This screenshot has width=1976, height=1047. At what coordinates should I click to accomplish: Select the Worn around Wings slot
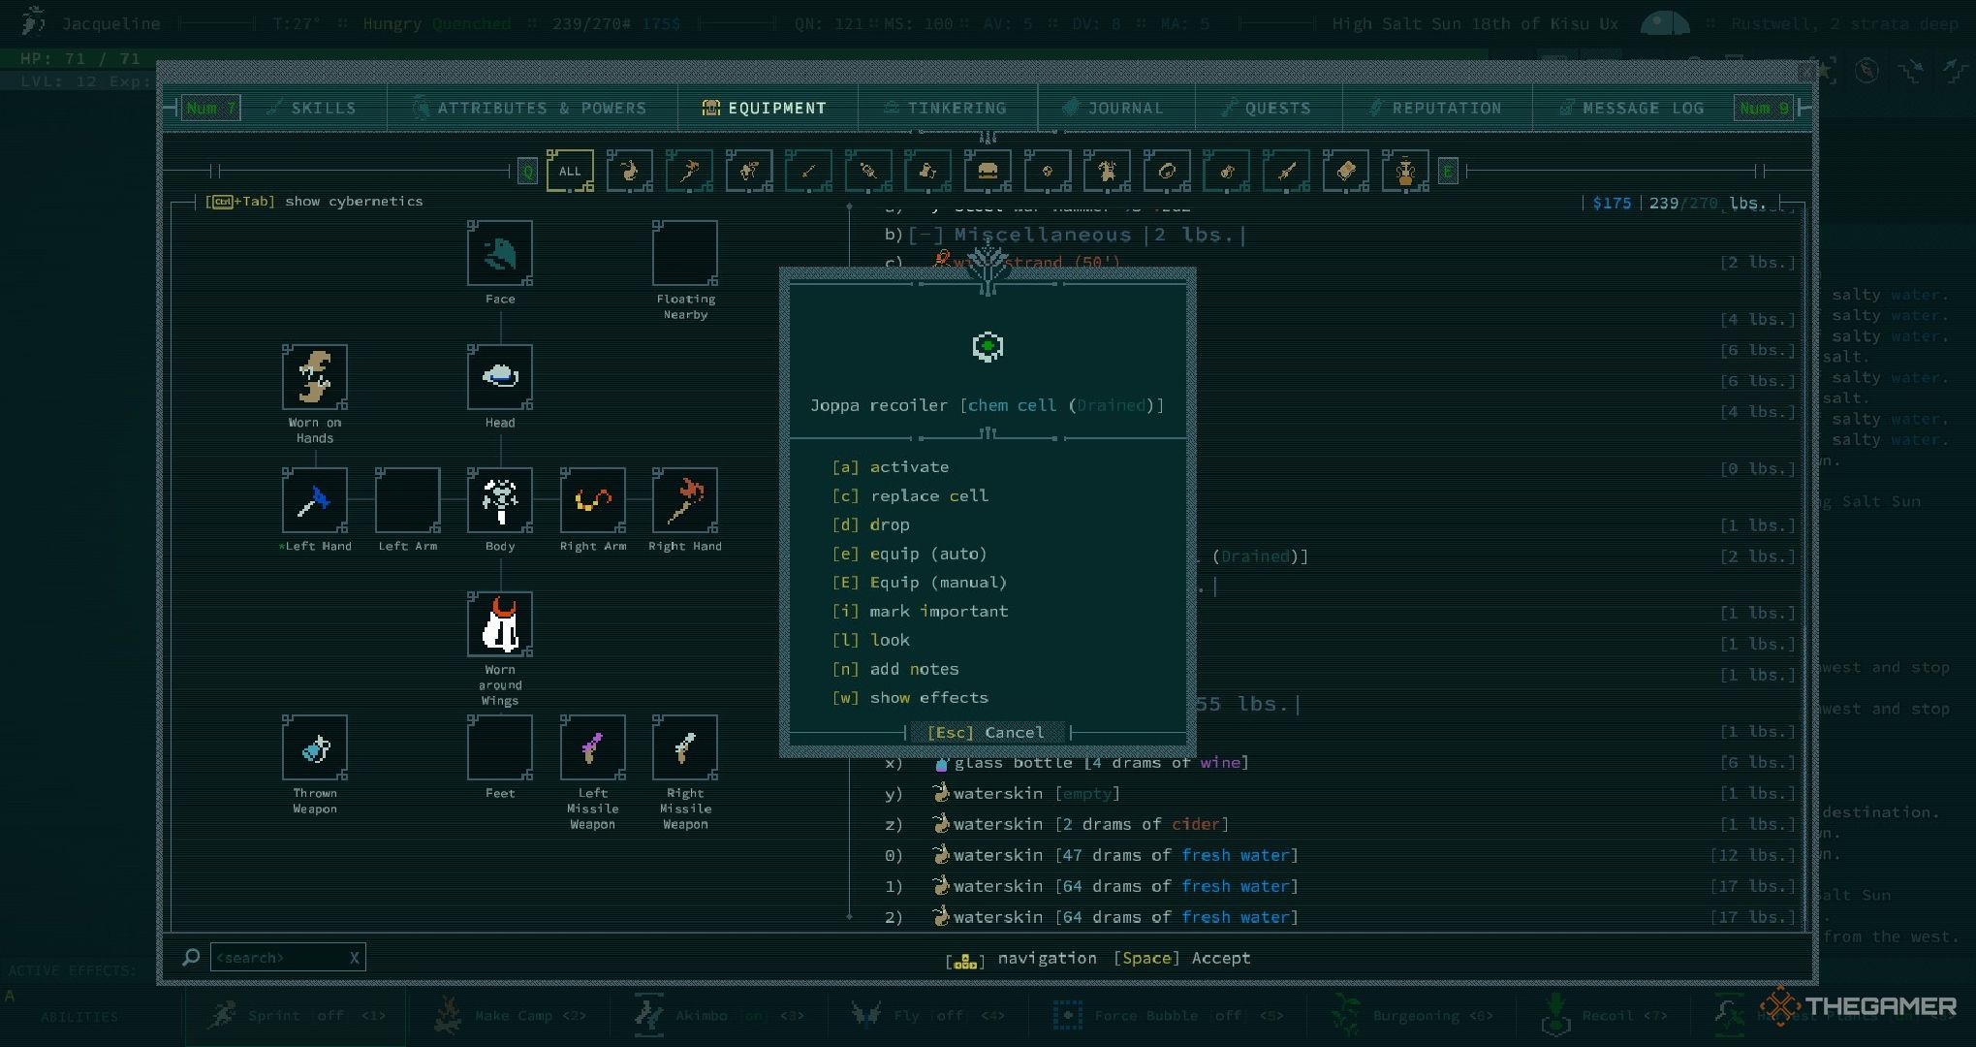pos(500,624)
